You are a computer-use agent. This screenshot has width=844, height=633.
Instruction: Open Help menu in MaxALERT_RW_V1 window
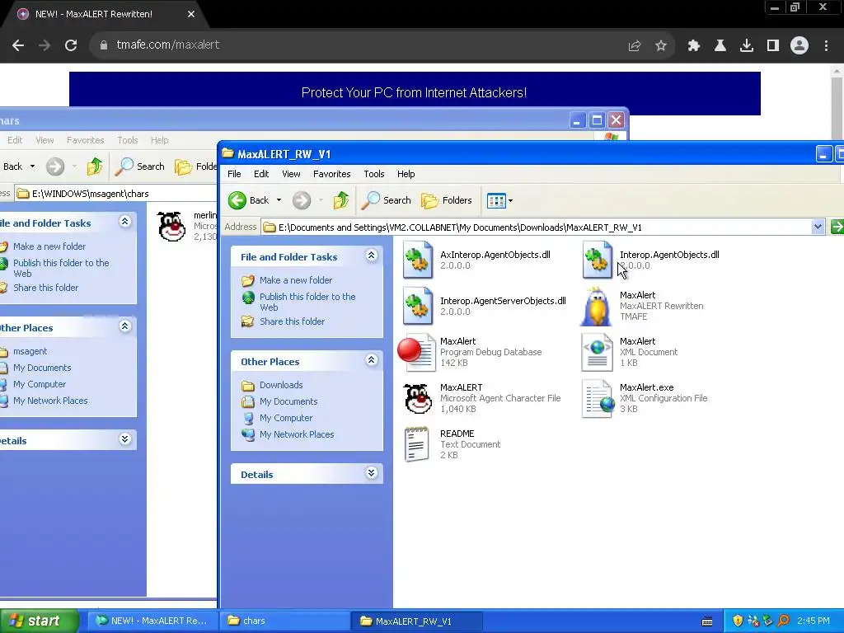[406, 174]
